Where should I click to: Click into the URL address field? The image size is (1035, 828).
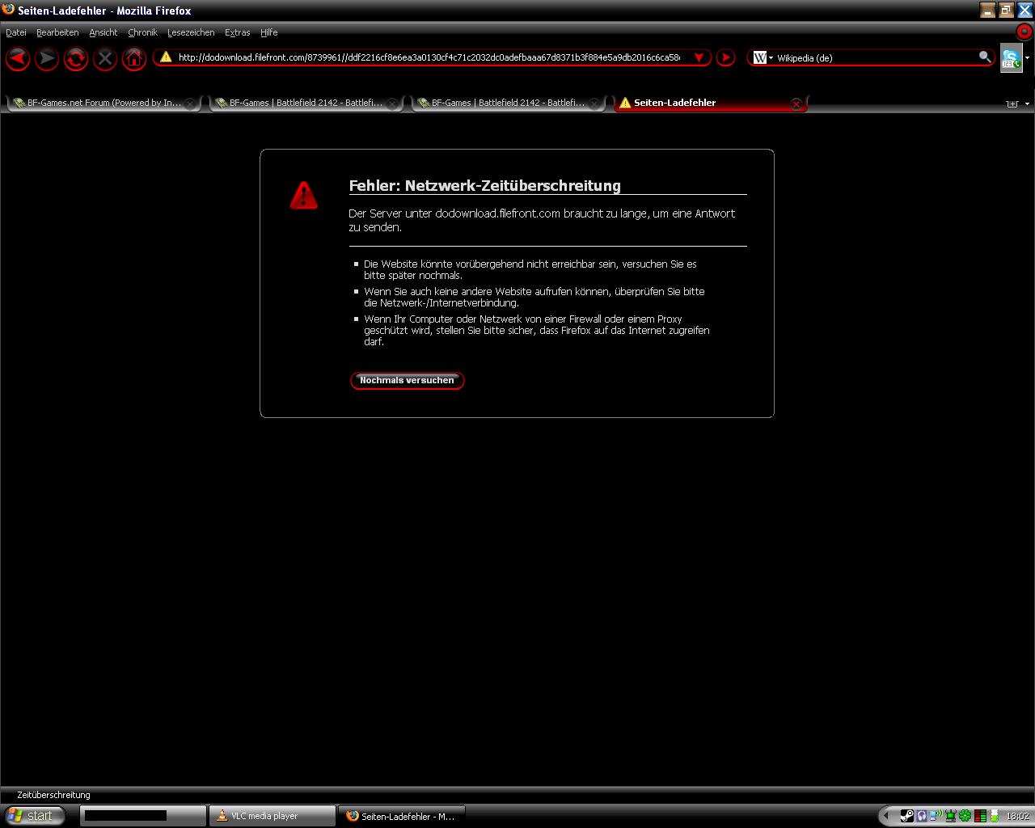[x=429, y=57]
